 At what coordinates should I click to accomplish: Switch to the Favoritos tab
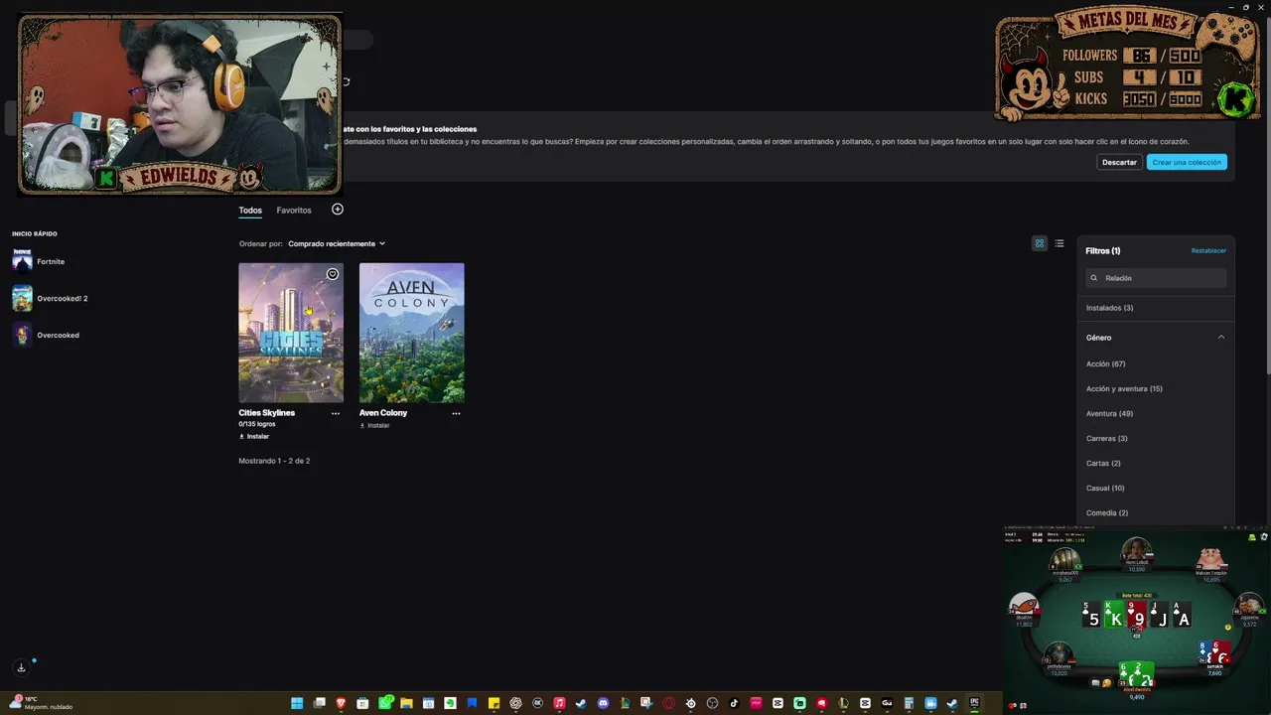(294, 211)
